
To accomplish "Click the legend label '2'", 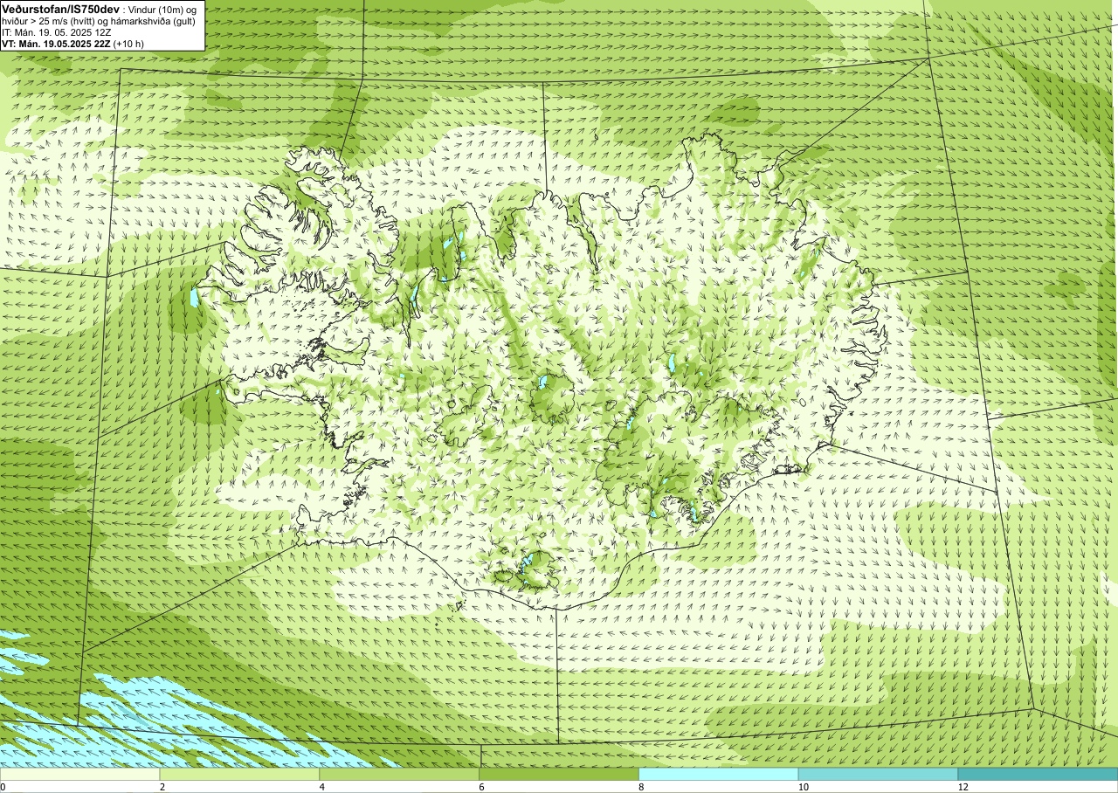I will click(161, 787).
